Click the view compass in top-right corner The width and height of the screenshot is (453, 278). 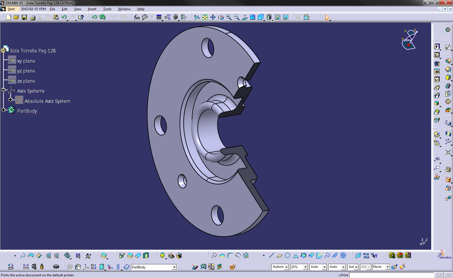(x=410, y=39)
